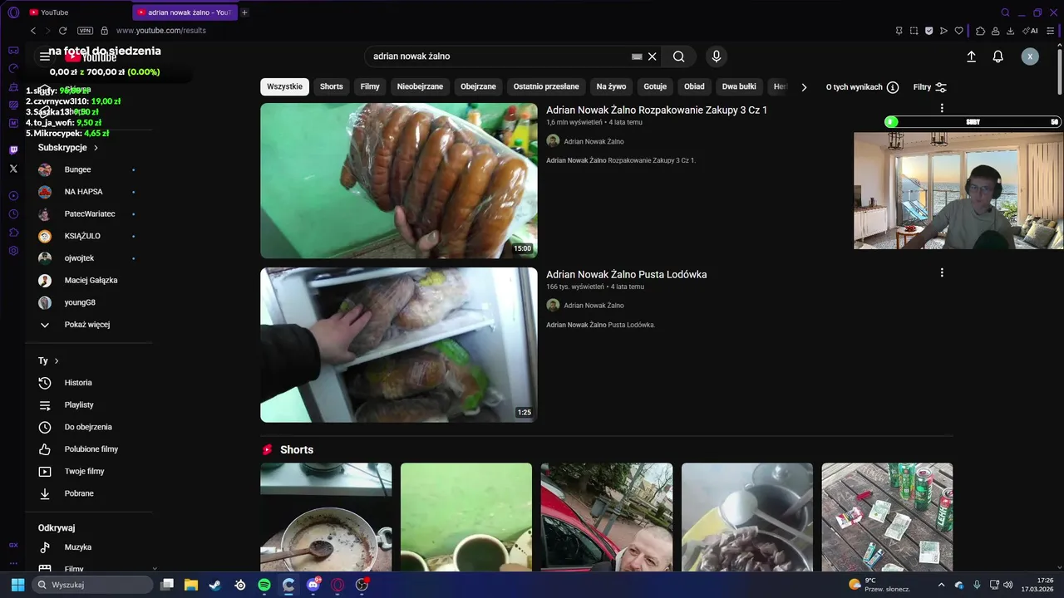Go back to the previous page

33,31
